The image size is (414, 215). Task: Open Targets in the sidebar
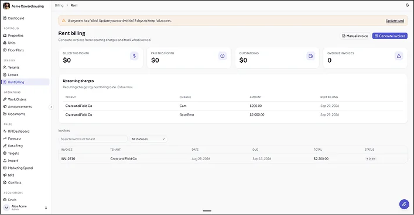25,153
